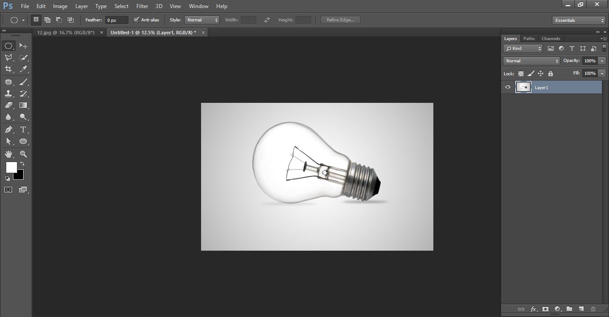The image size is (609, 317).
Task: Select the Type tool
Action: click(x=23, y=130)
